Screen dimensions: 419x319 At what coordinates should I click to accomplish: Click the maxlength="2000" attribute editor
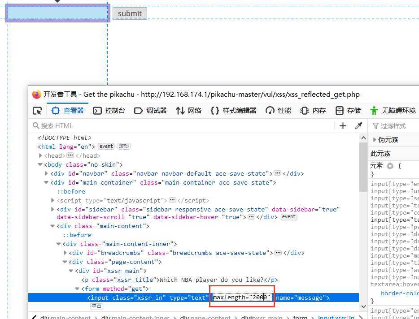click(242, 297)
